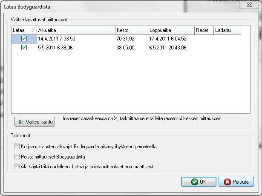Sort by the Kesto column header
This screenshot has height=196, width=262.
pyautogui.click(x=132, y=30)
